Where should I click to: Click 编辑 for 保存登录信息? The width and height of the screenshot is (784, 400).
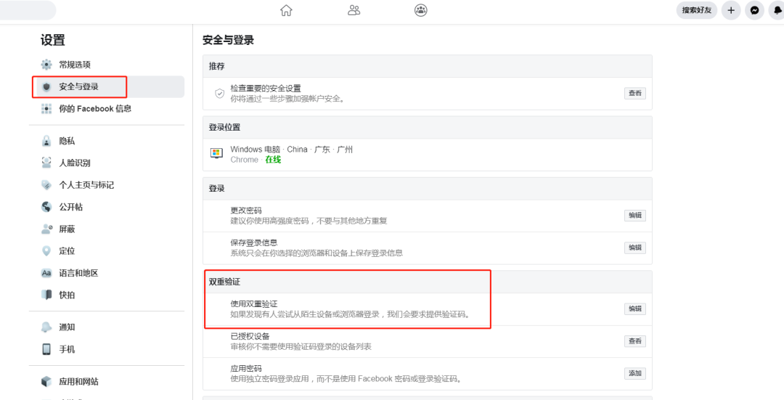[x=635, y=248]
